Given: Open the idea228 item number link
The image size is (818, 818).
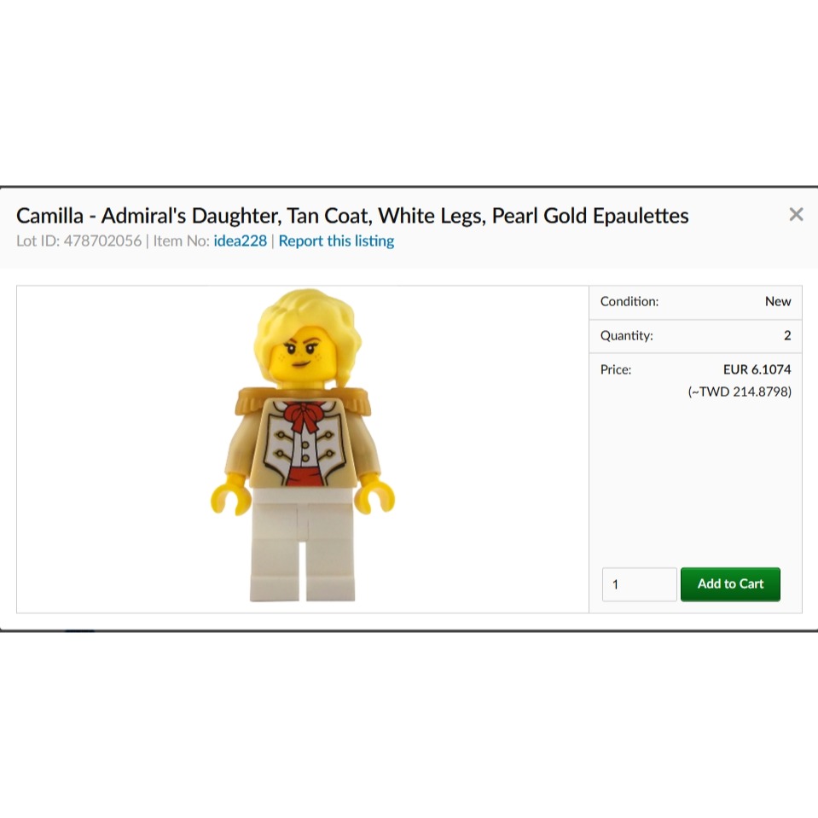Looking at the screenshot, I should tap(240, 241).
